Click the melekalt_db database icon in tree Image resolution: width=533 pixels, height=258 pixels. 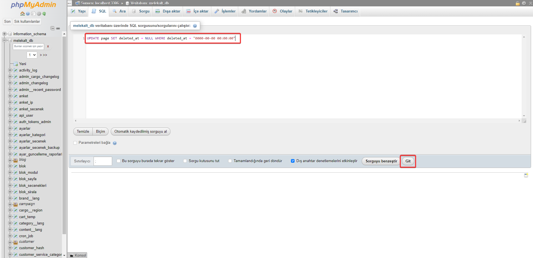(10, 40)
